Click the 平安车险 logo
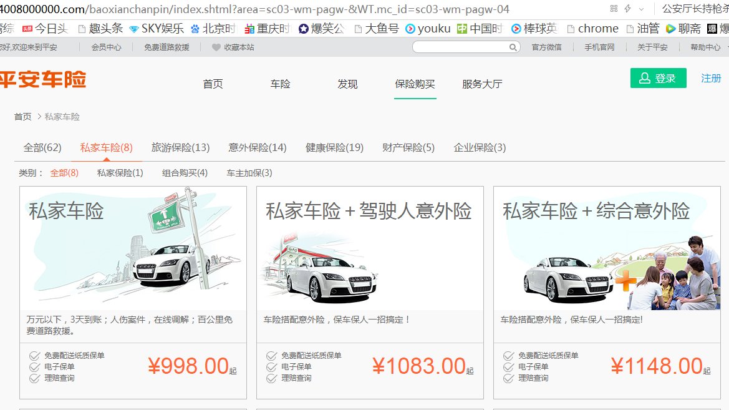729x410 pixels. pyautogui.click(x=44, y=79)
